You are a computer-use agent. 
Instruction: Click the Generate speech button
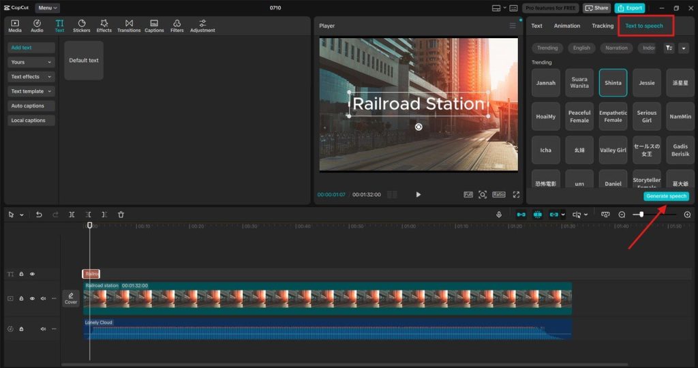click(666, 196)
